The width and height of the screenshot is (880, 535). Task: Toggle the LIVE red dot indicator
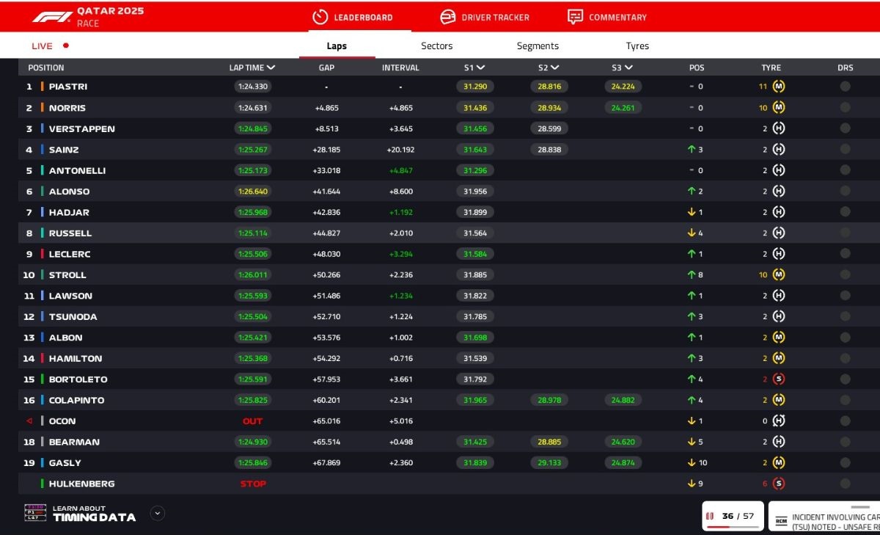click(x=66, y=46)
